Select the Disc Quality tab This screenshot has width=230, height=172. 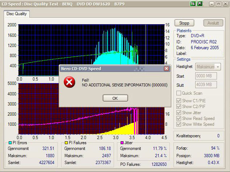pos(17,14)
